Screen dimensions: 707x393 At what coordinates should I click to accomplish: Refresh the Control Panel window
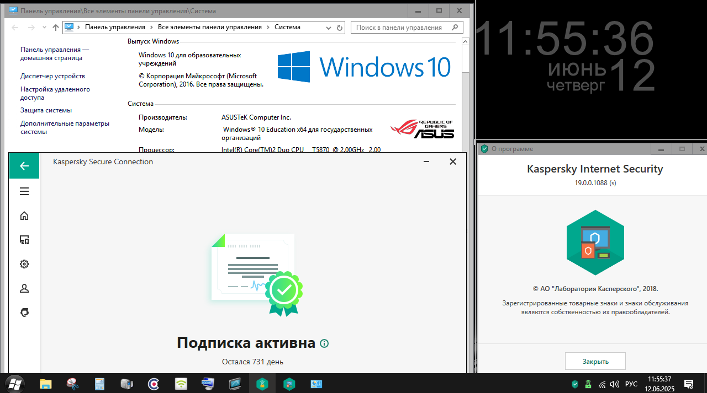pos(339,27)
